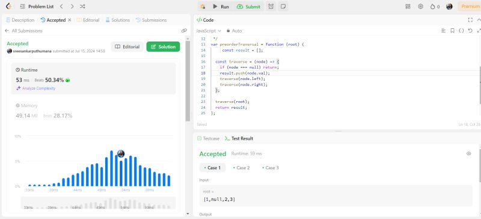Open the timer alarm clock icon
481x219 pixels.
tap(271, 7)
